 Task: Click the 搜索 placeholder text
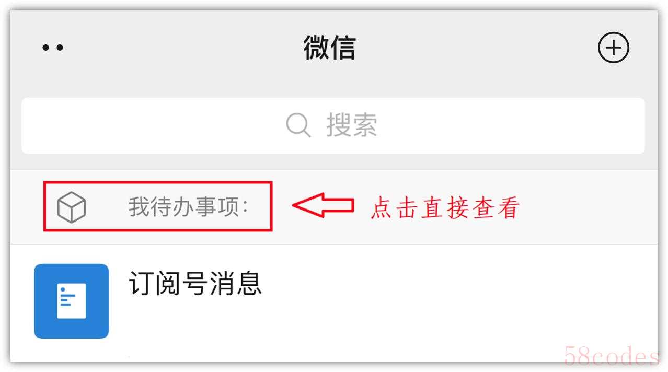pos(352,125)
